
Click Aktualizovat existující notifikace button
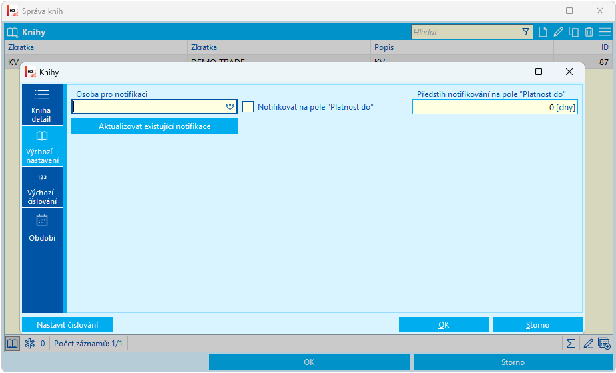coord(154,126)
